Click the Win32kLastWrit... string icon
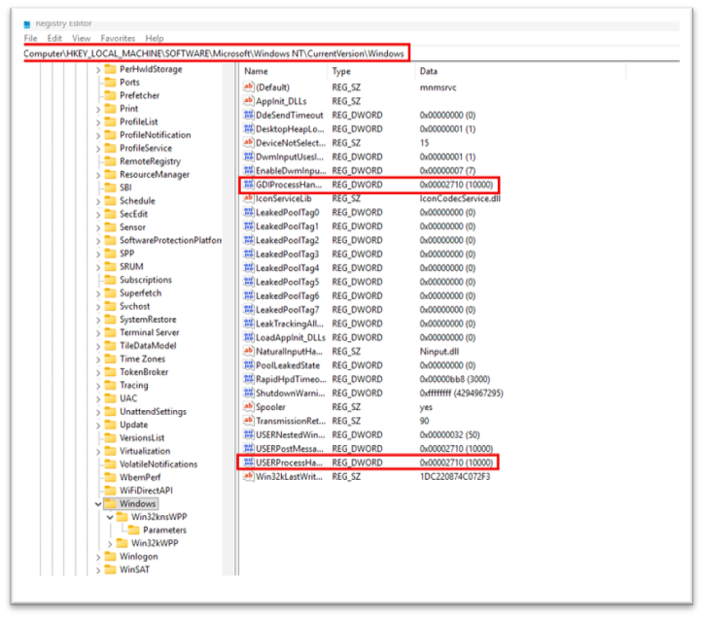704x618 pixels. 248,476
